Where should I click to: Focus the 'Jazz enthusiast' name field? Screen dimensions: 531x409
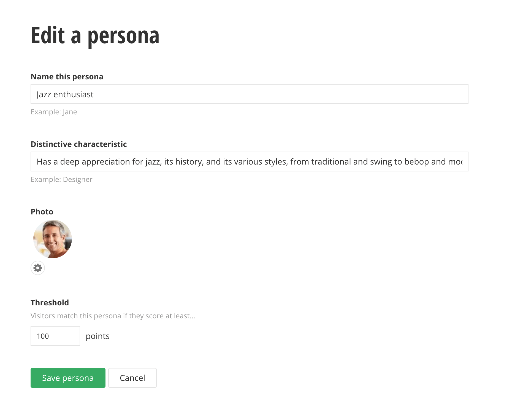pyautogui.click(x=249, y=94)
